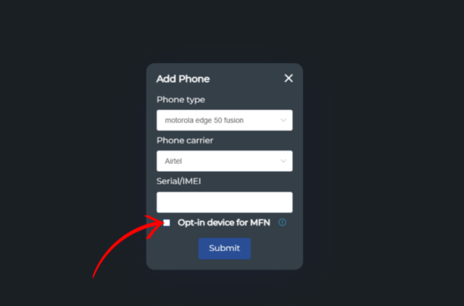Viewport: 464px width, 306px height.
Task: Click the 'Serial/IMEI' field label
Action: [x=179, y=181]
